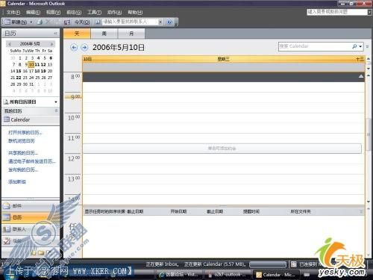Screen dimensions: 373x280
Task: Click the print icon in the toolbar
Action: (x=40, y=22)
